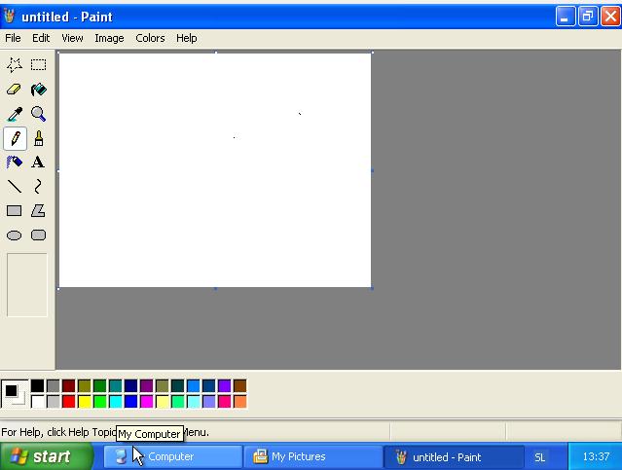Pick the dark gray color swatch
The height and width of the screenshot is (470, 622).
click(x=54, y=385)
